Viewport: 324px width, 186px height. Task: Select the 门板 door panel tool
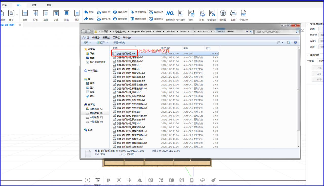(x=35, y=15)
